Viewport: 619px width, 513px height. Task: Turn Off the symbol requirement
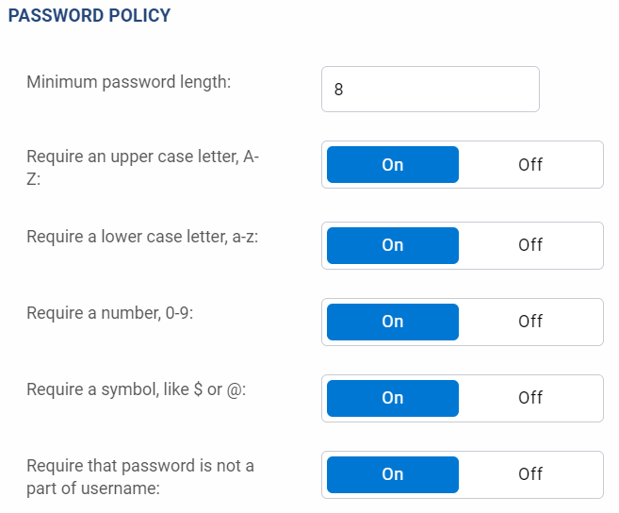[x=530, y=398]
